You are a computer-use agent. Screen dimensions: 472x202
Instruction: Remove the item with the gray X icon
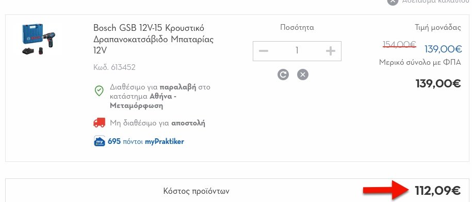(303, 75)
